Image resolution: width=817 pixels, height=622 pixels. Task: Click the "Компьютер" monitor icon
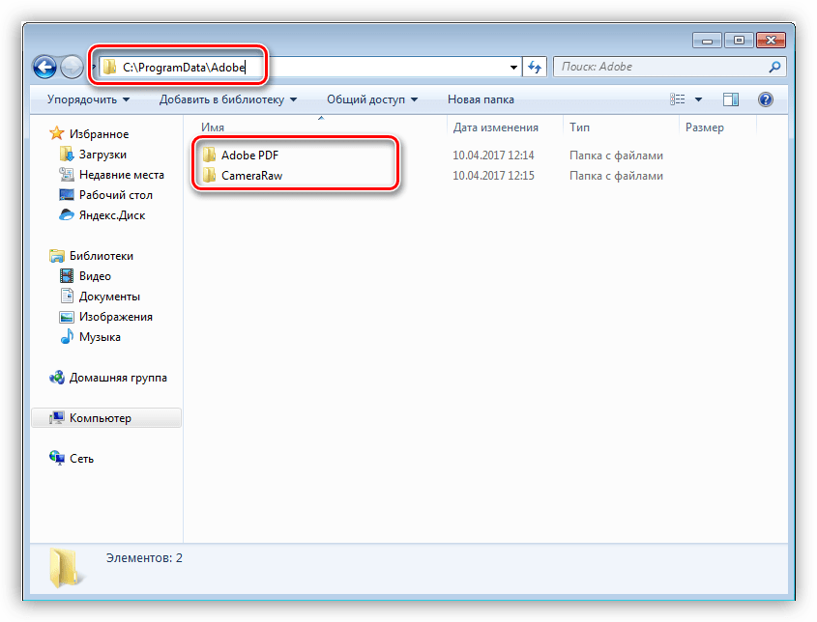(x=57, y=418)
